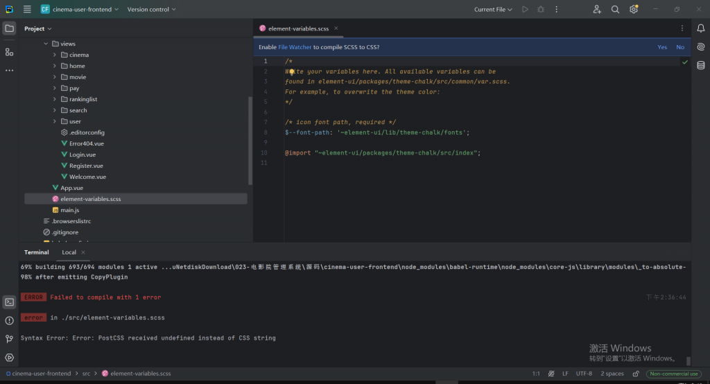
Task: Open Notifications panel
Action: point(700,28)
